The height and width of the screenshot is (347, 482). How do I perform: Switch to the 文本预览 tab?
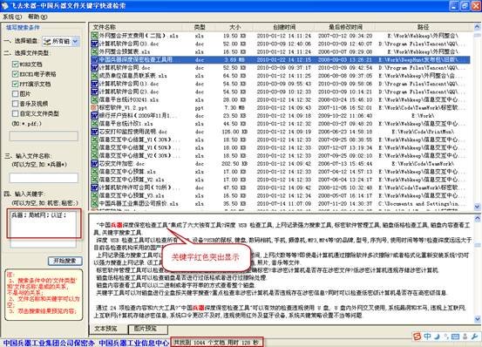[x=108, y=329]
